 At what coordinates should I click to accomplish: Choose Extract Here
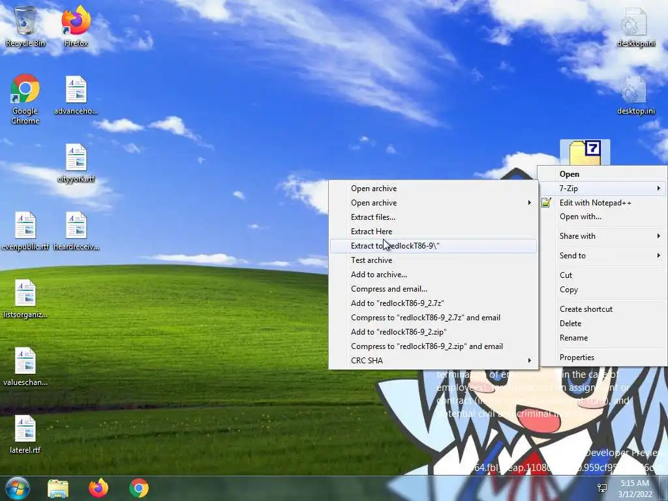(x=433, y=232)
